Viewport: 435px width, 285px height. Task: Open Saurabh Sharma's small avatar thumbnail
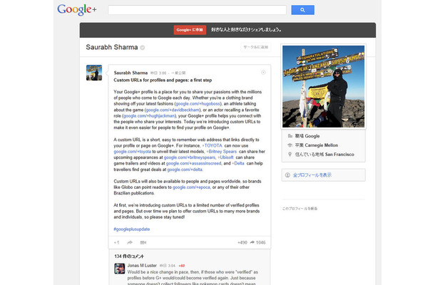pyautogui.click(x=94, y=73)
